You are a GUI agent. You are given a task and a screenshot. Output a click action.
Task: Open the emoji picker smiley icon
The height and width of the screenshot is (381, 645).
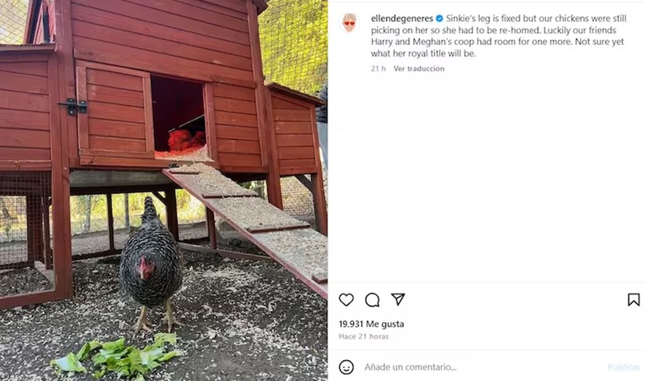(346, 367)
